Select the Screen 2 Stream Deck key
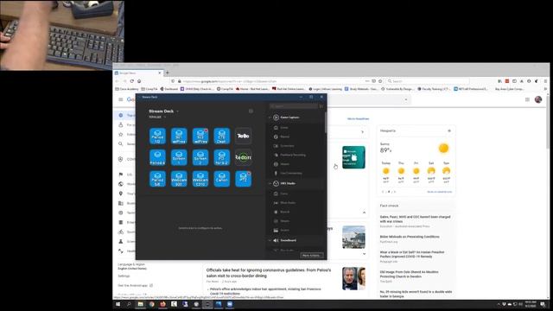The image size is (553, 311). click(x=200, y=157)
